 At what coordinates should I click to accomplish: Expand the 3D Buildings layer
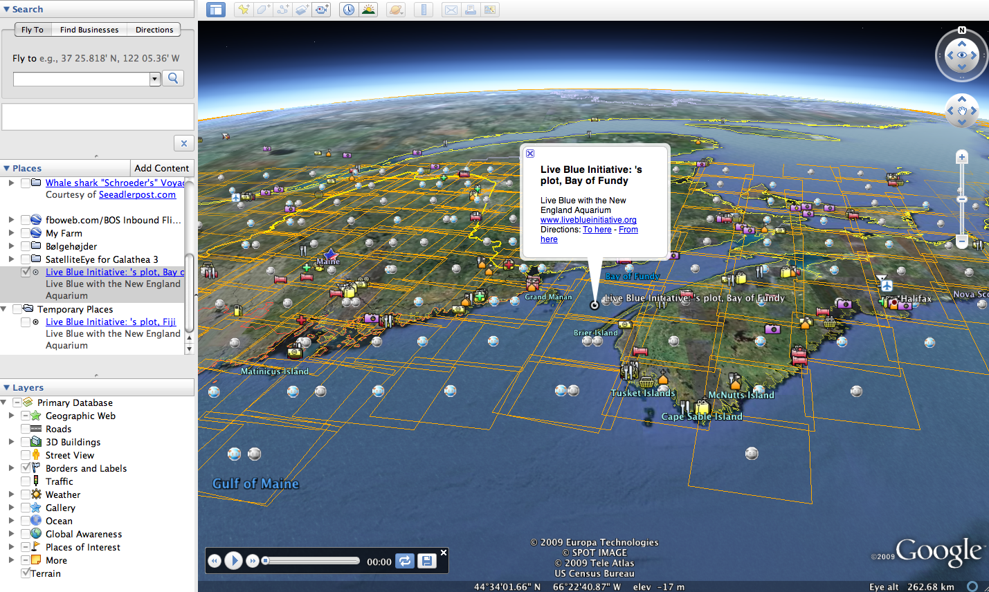coord(11,442)
